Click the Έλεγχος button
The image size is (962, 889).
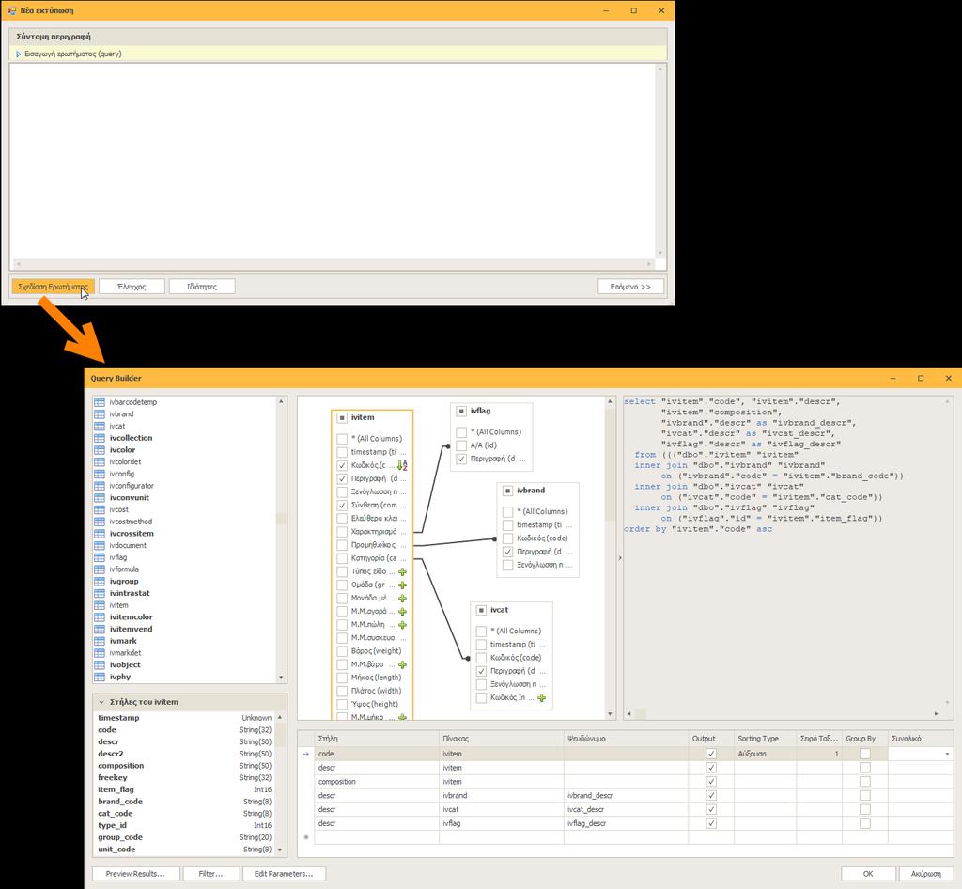tap(132, 287)
